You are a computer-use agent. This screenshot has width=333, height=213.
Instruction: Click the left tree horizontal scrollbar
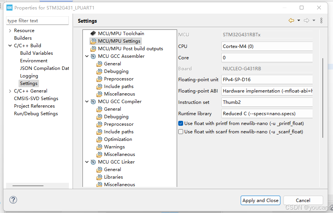(x=28, y=186)
